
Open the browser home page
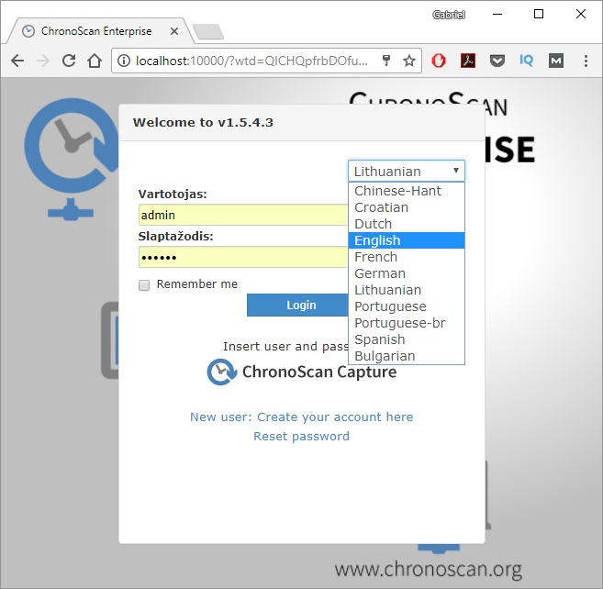(95, 61)
